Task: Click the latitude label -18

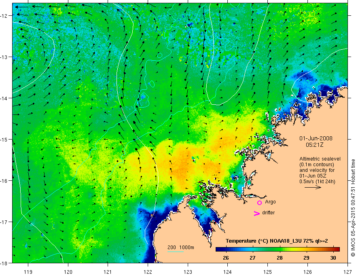Action: [4, 263]
